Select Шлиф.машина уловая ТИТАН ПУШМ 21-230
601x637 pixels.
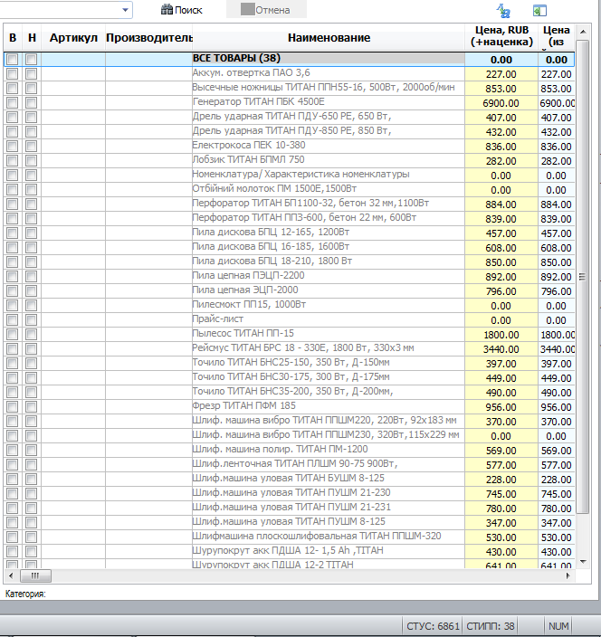coord(289,494)
